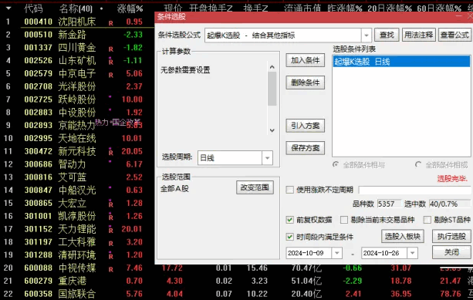Click scroll-up arrow in 计算参数 panel
This screenshot has height=300, width=473.
pyautogui.click(x=272, y=67)
